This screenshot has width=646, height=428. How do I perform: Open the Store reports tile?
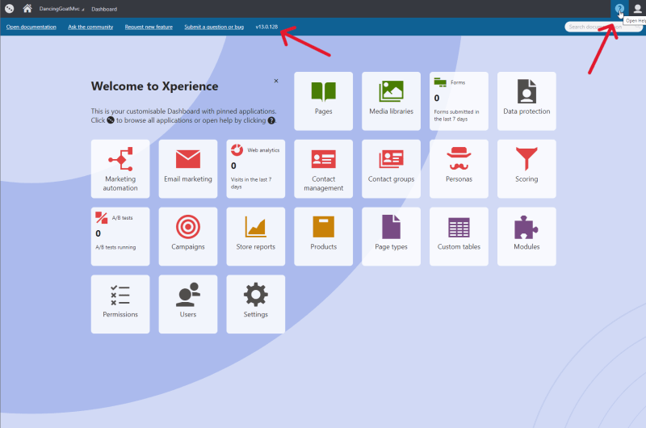(255, 236)
